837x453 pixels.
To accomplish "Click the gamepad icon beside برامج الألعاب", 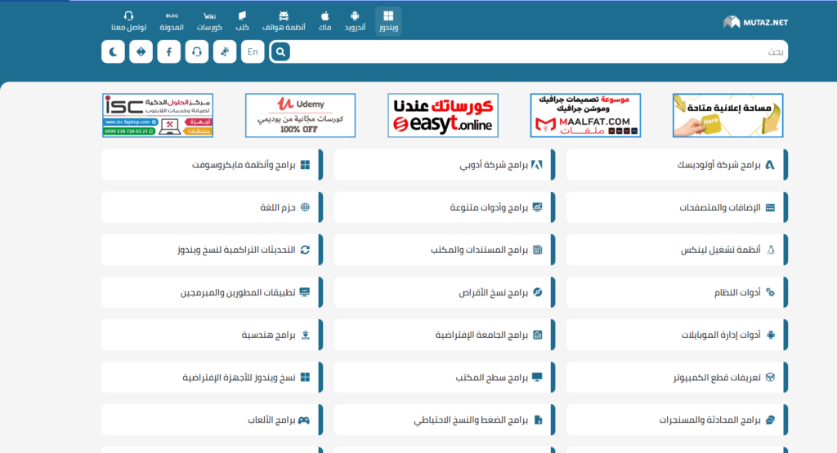I will 304,420.
